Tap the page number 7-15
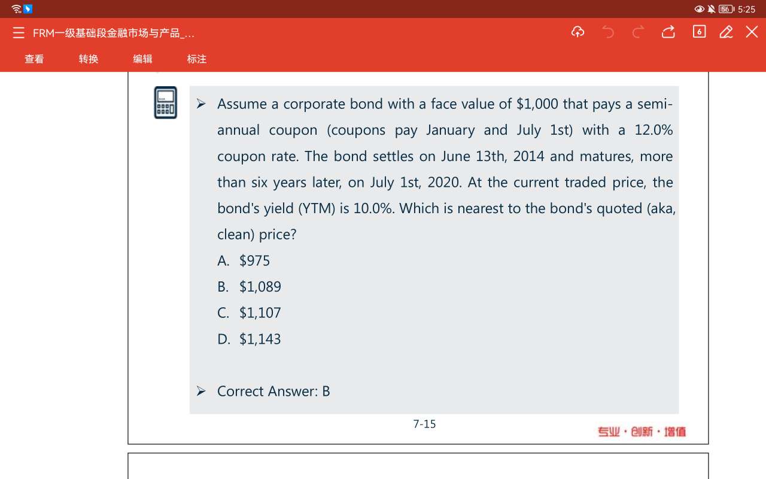The width and height of the screenshot is (766, 479). click(x=424, y=424)
